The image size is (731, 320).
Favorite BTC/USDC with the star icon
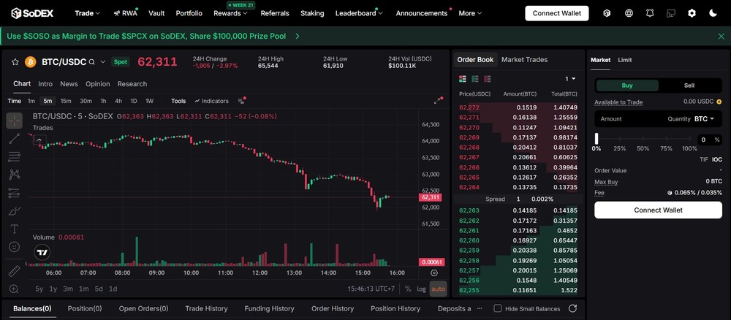(15, 62)
